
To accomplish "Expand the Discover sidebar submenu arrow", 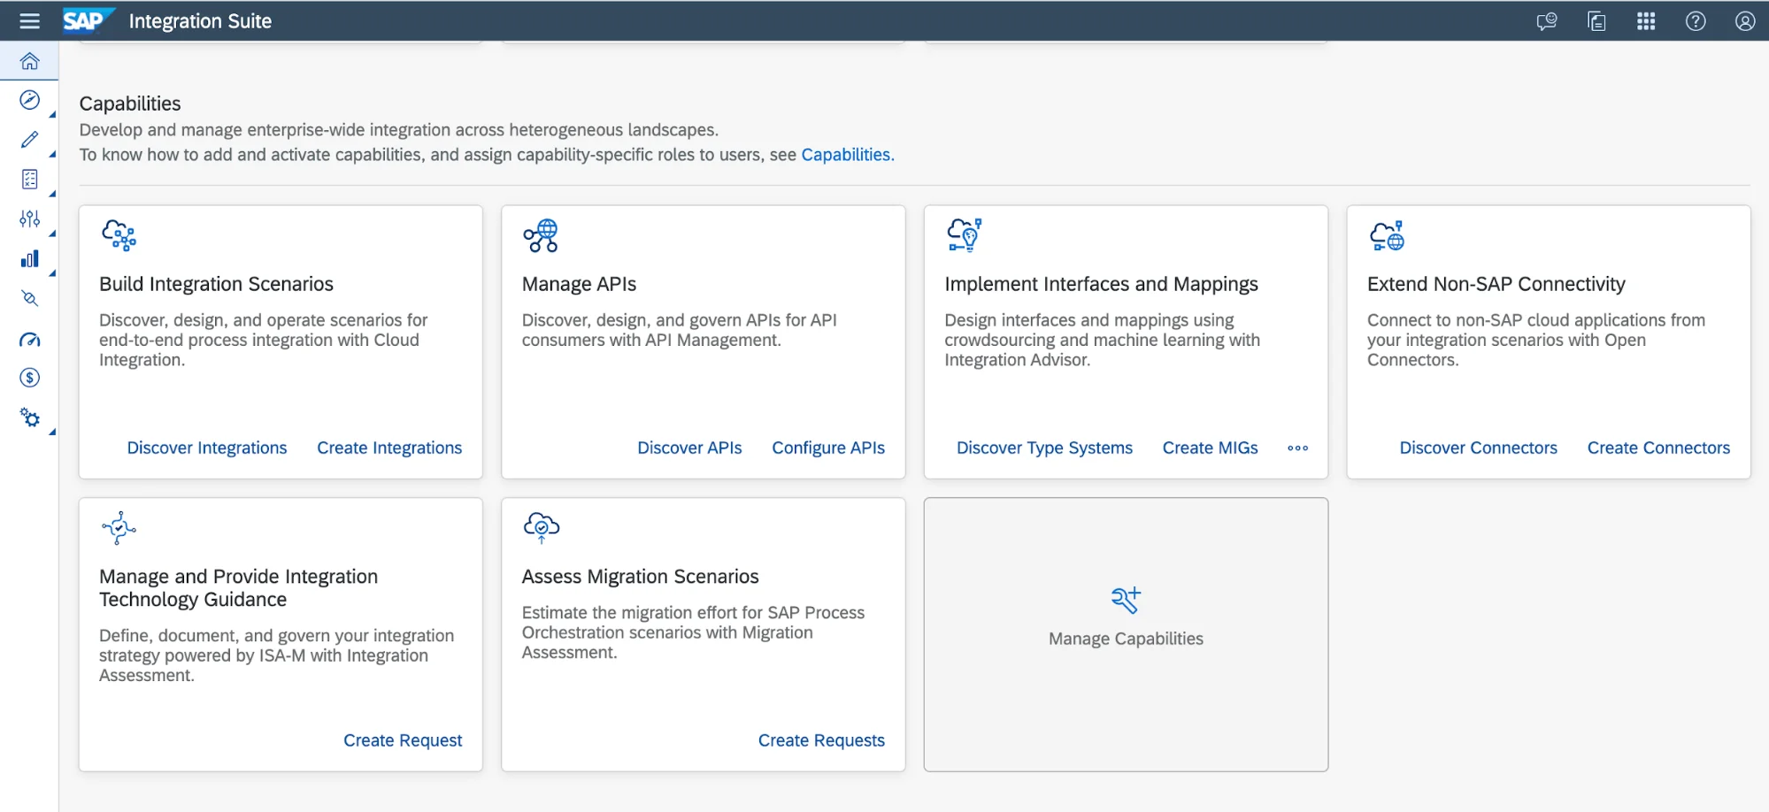I will 52,114.
